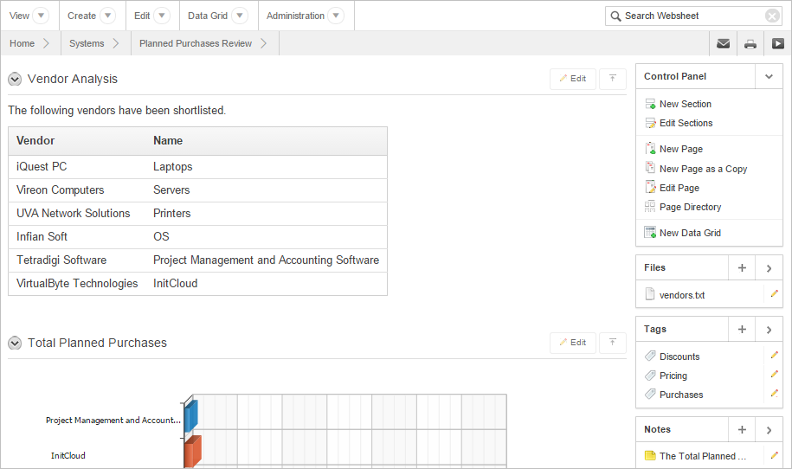792x469 pixels.
Task: Click the email envelope icon
Action: coord(723,44)
